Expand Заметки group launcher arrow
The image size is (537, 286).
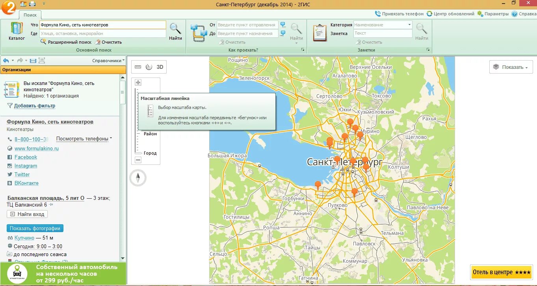click(428, 50)
